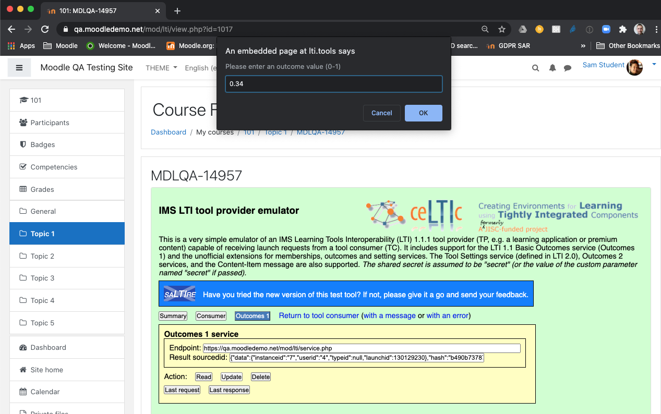
Task: Select Topic 1 in sidebar
Action: pos(67,234)
